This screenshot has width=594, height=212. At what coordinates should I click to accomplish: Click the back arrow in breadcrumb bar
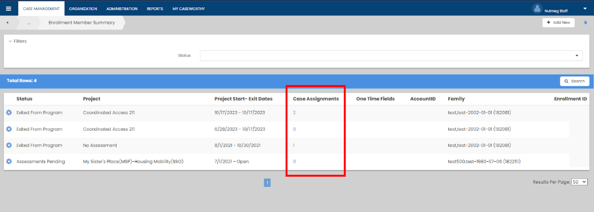[7, 23]
